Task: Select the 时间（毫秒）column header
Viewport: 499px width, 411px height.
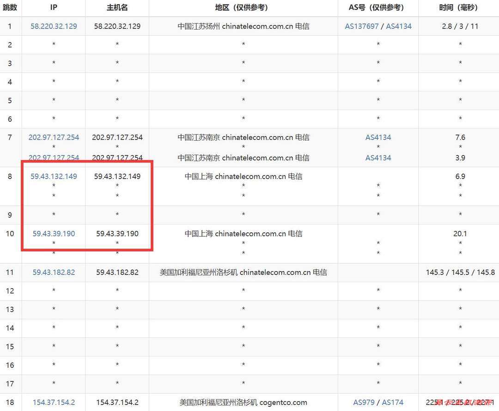Action: (x=459, y=7)
